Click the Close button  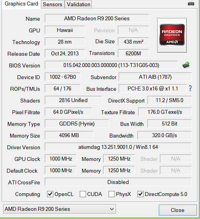(x=177, y=210)
